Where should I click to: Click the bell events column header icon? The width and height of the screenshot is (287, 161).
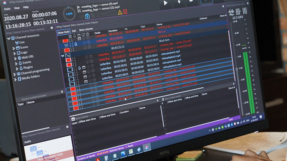tap(75, 36)
